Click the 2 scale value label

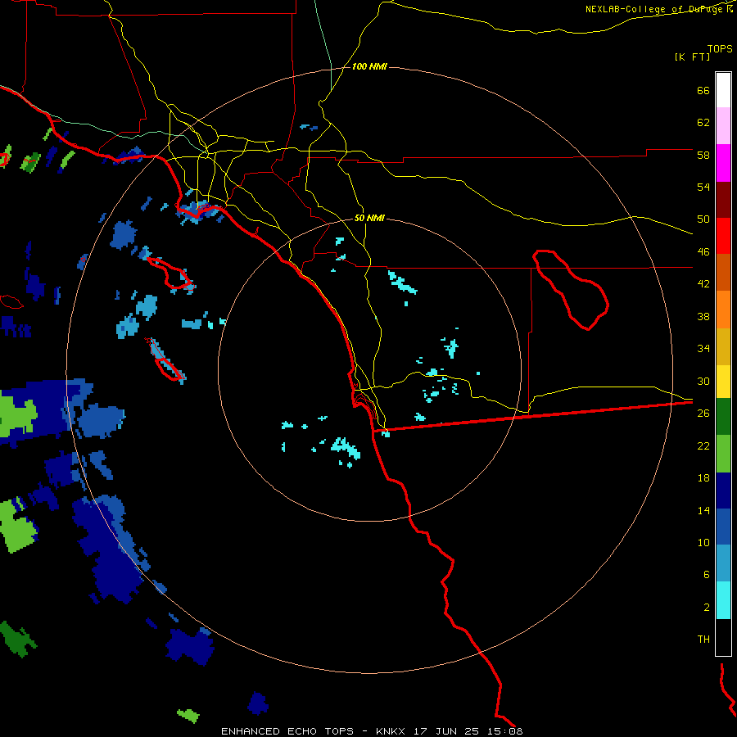707,608
